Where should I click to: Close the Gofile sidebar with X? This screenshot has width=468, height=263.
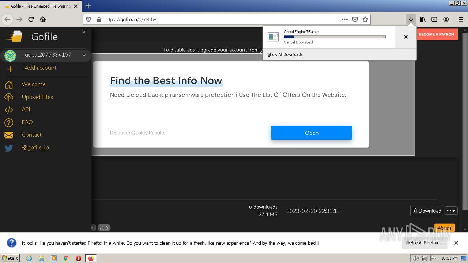click(84, 32)
